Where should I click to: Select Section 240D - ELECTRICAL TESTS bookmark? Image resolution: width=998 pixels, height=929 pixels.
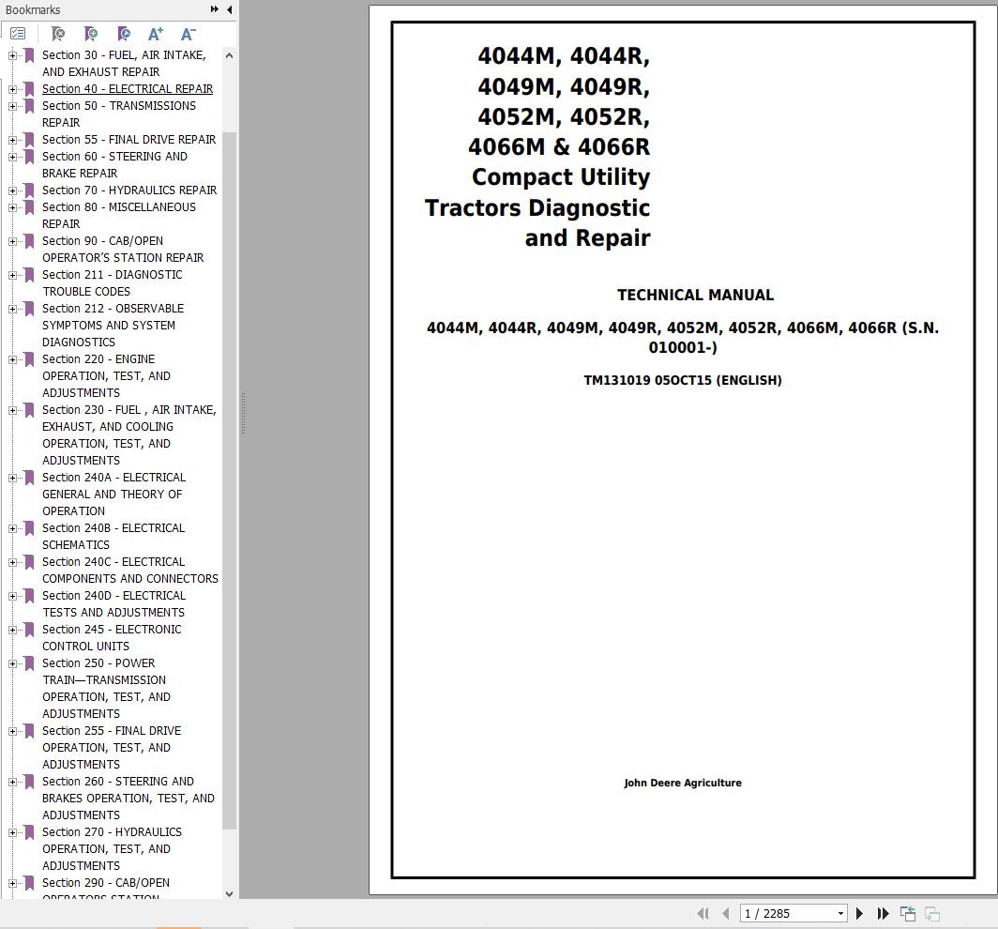113,603
